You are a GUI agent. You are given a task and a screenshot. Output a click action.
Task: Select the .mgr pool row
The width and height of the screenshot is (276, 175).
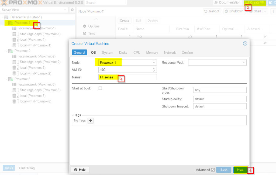196,36
